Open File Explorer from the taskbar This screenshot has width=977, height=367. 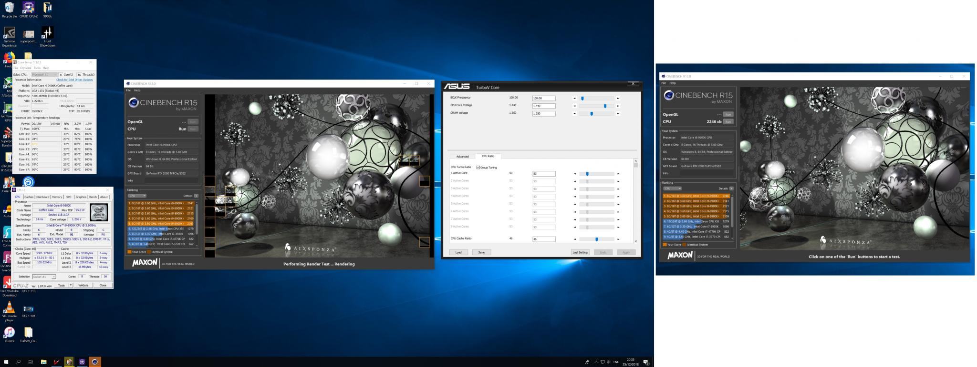click(x=43, y=362)
